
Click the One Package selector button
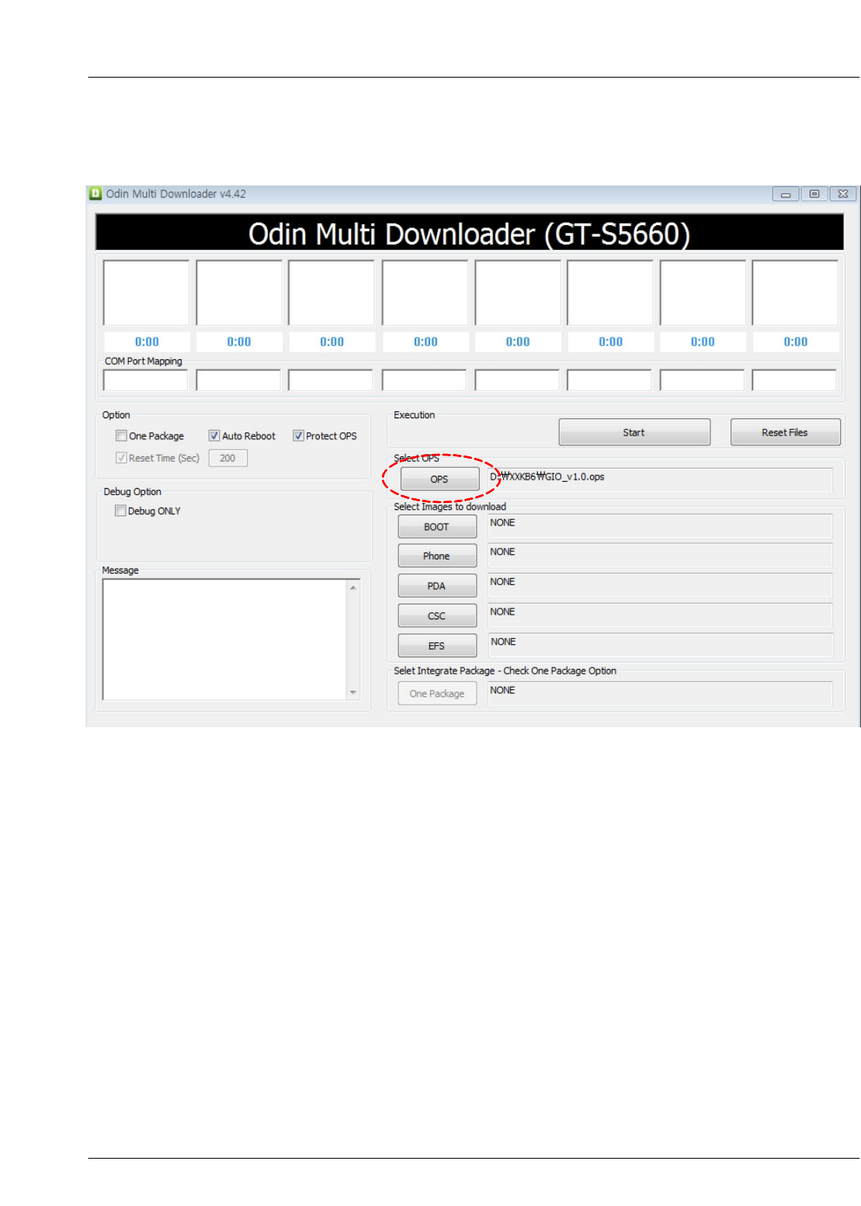point(437,693)
